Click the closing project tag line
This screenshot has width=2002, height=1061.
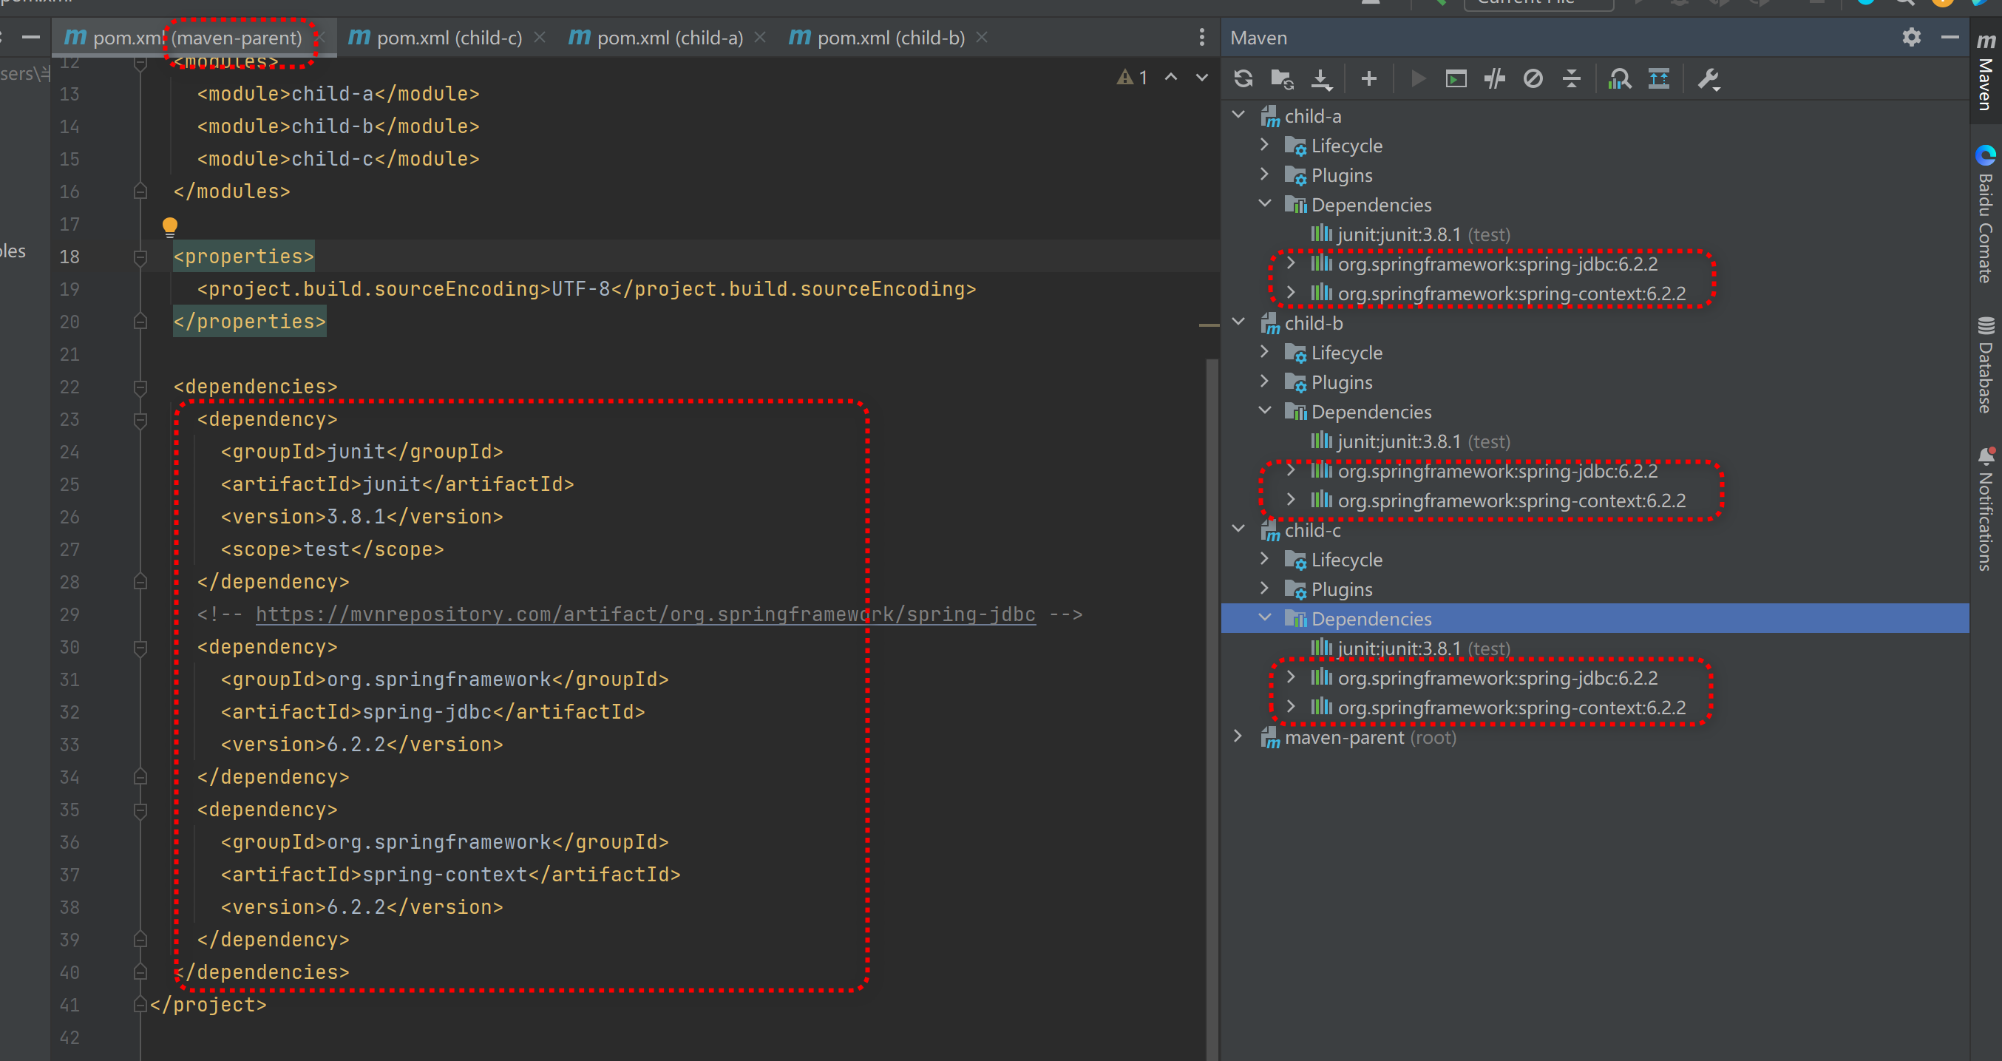tap(208, 1004)
